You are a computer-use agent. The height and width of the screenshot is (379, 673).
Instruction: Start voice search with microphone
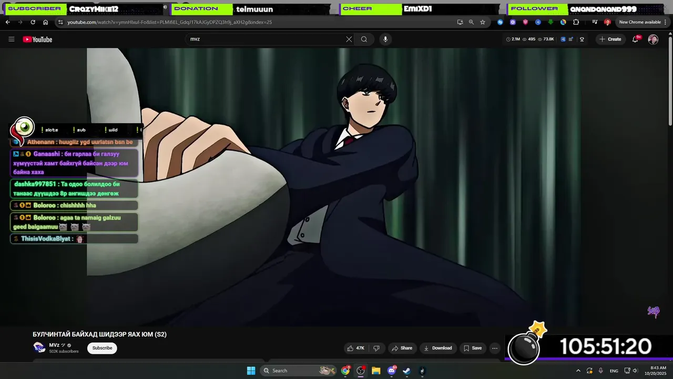(x=385, y=39)
